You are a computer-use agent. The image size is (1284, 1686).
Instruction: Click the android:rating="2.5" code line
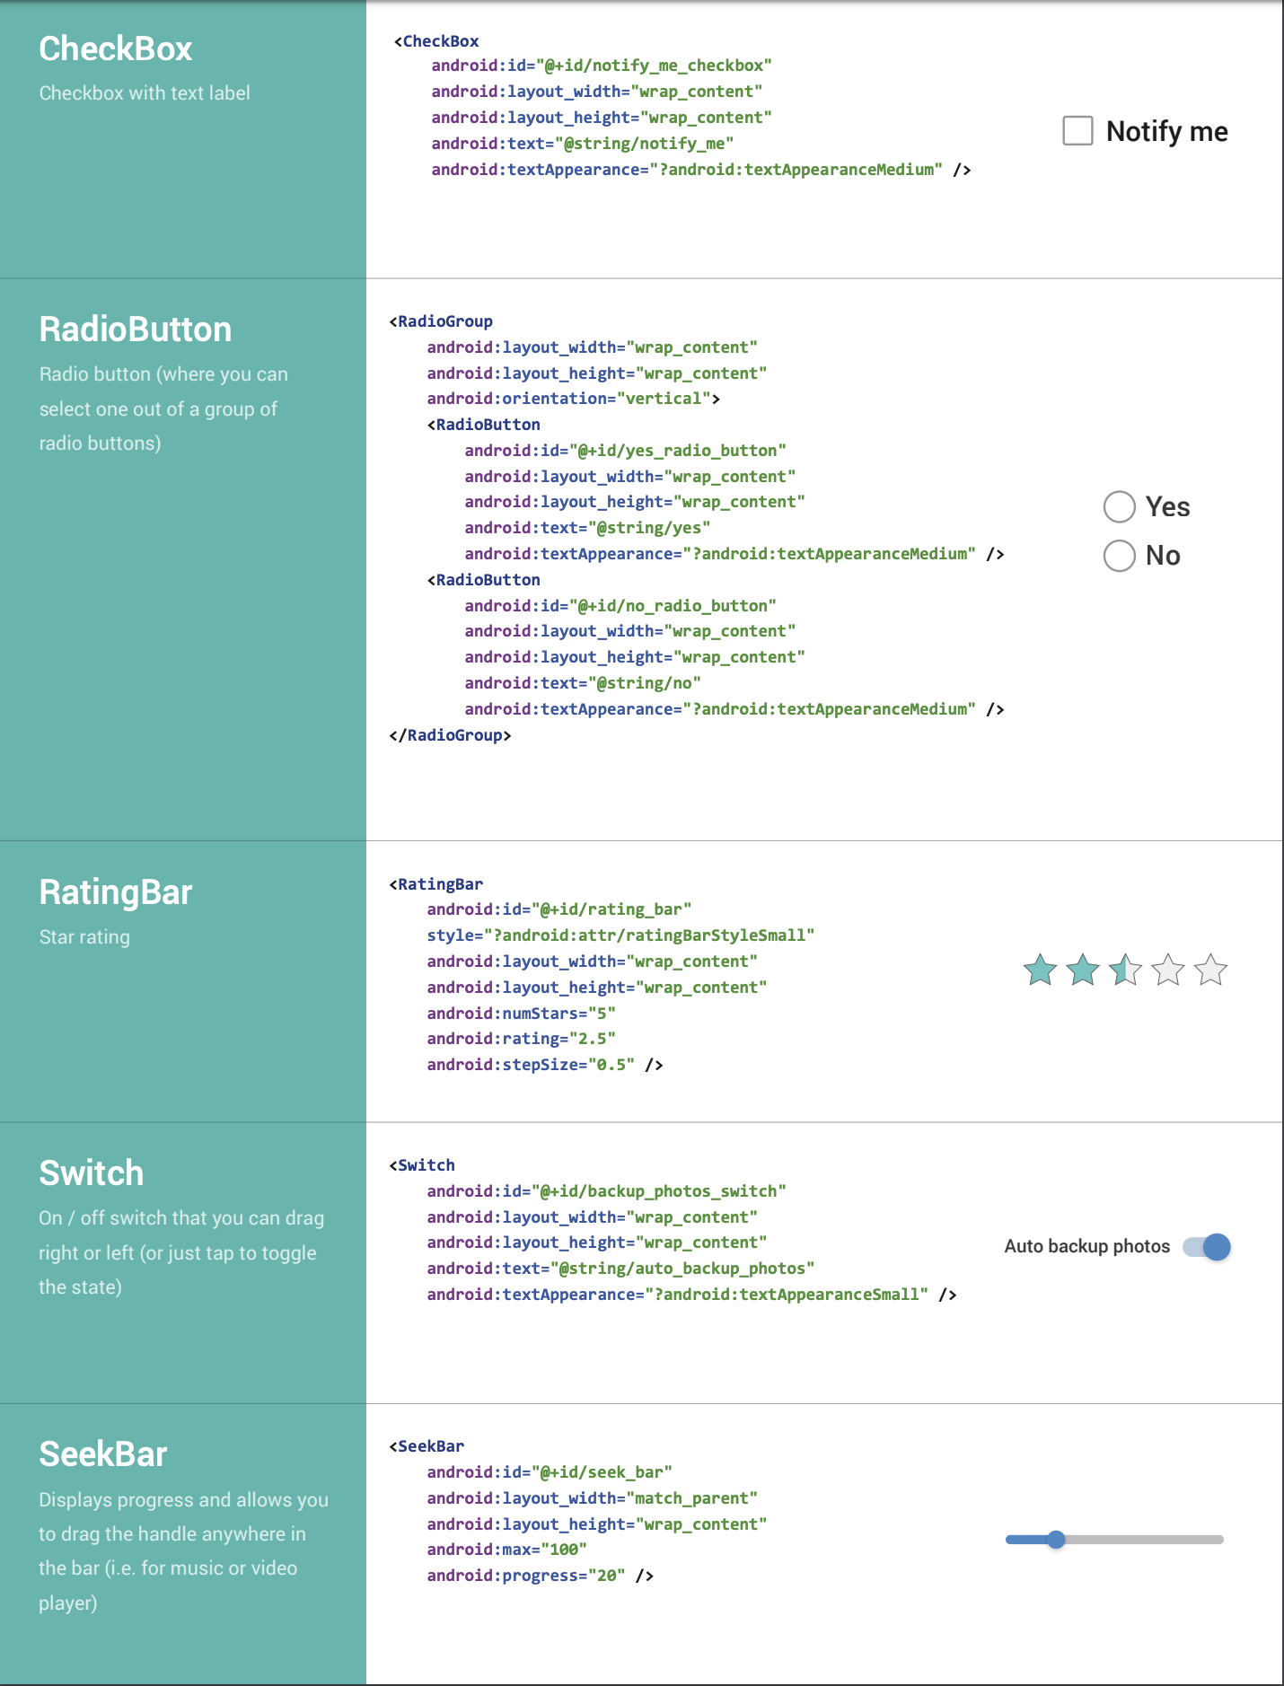coord(521,1039)
